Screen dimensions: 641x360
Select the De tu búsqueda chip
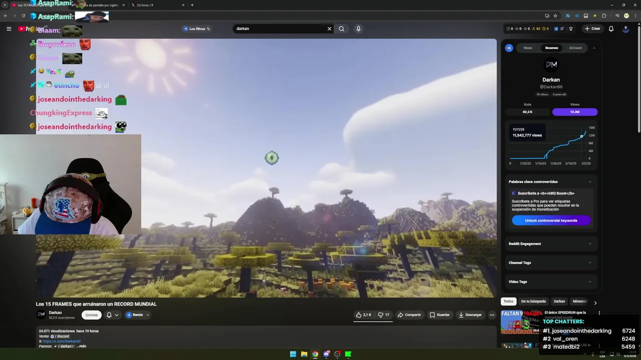click(x=533, y=301)
